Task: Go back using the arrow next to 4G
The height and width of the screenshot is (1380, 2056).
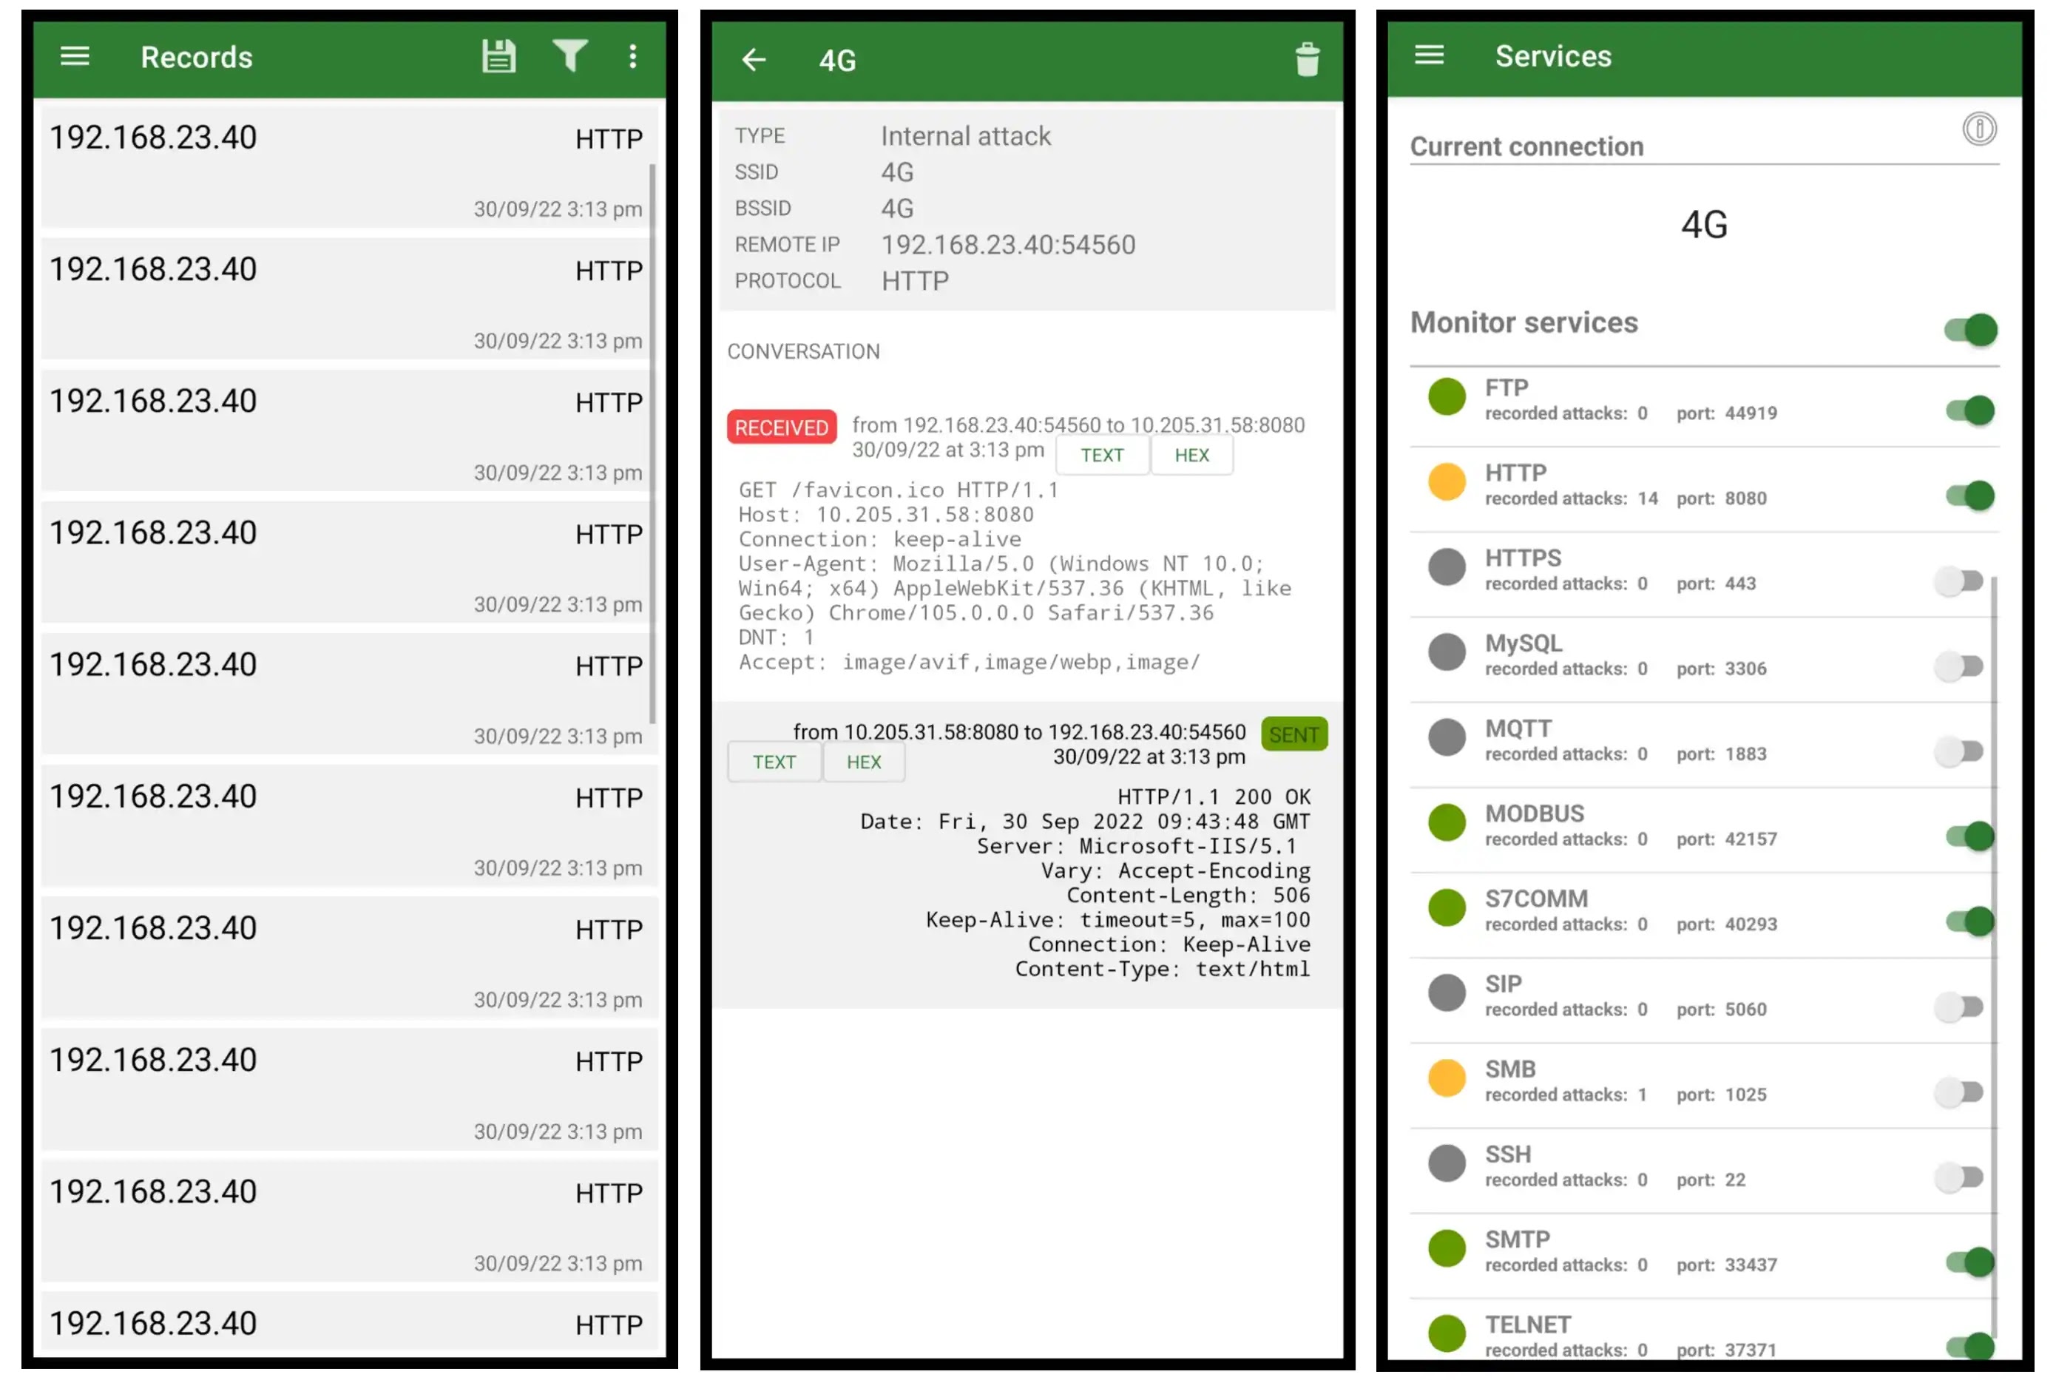Action: point(754,60)
